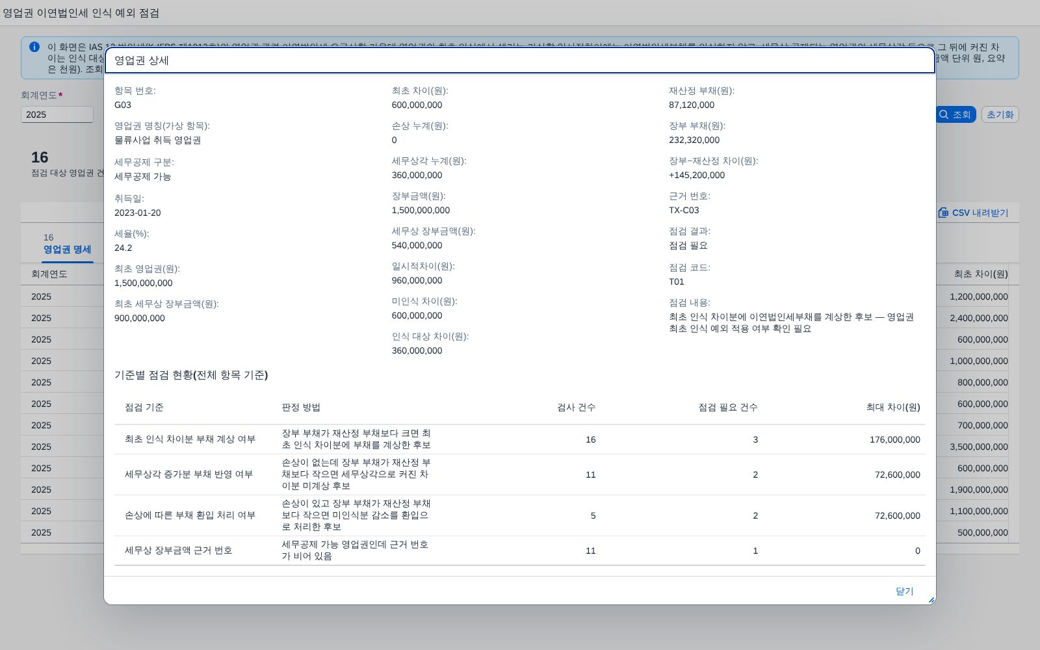
Task: Click 영업권 명칭 value 물류사업 취득 영업권
Action: [158, 140]
